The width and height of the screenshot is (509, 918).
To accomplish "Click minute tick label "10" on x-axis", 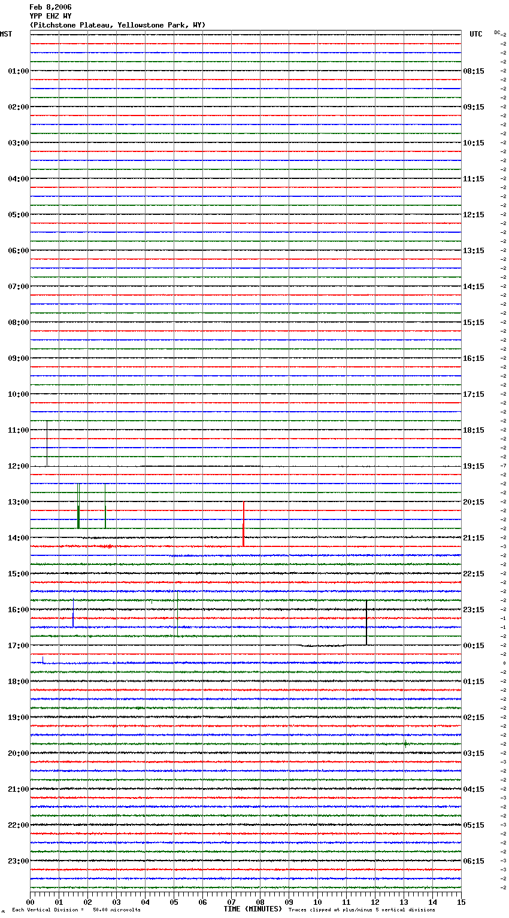I will coord(317,902).
